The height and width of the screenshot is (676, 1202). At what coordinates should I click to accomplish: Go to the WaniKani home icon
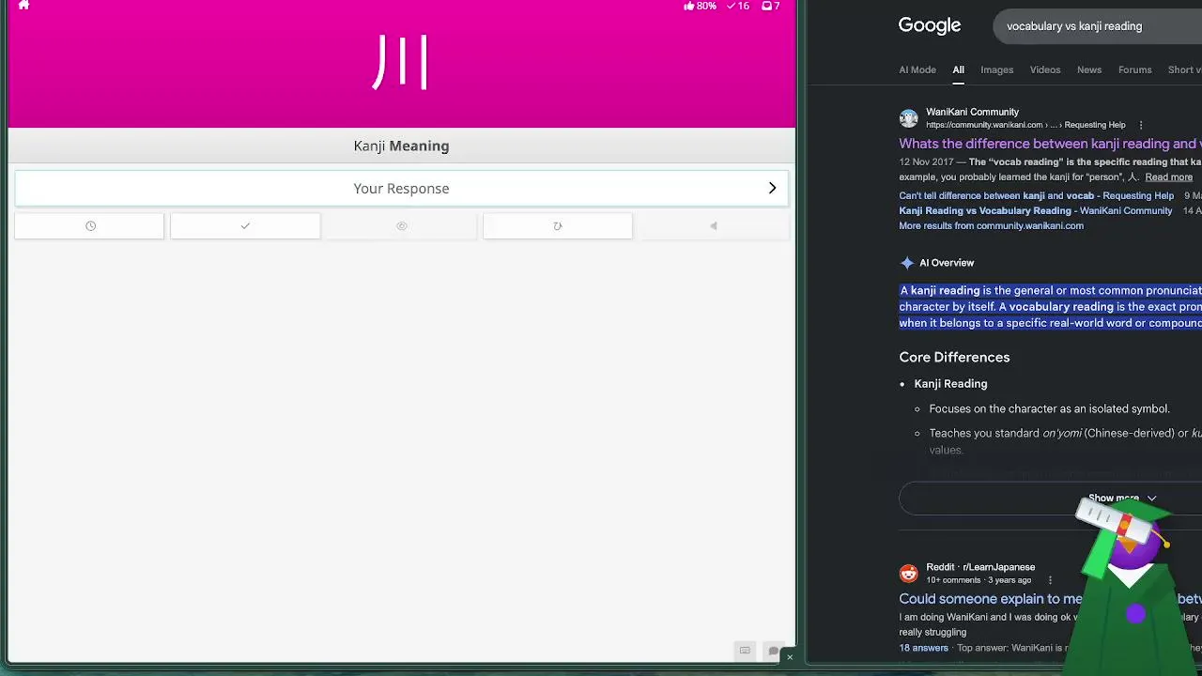point(23,6)
